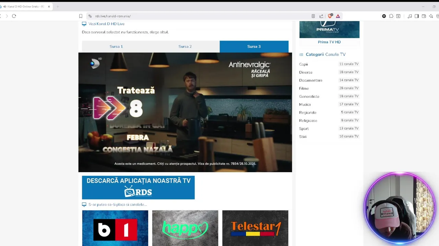The width and height of the screenshot is (439, 246).
Task: Open the Leo AI sparkle icon
Action: click(431, 16)
